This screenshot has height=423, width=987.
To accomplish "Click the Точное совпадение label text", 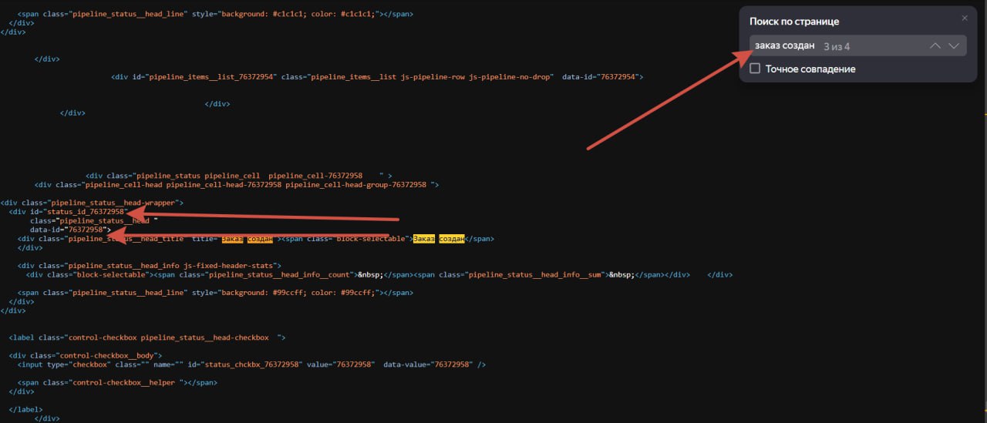I will click(x=810, y=69).
